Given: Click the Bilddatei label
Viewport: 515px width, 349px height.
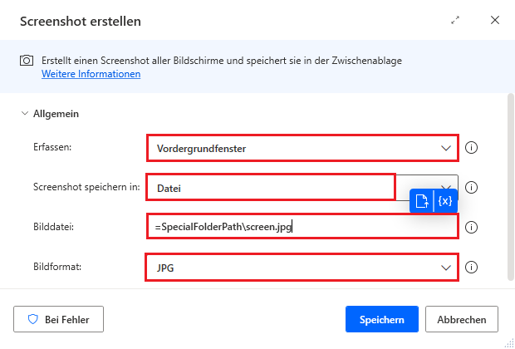Looking at the screenshot, I should [x=53, y=227].
